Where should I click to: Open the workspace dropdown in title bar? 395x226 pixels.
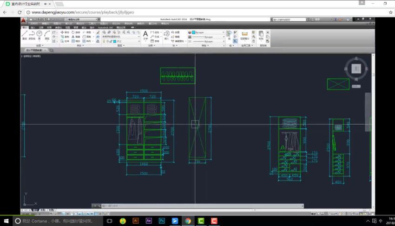pos(81,19)
